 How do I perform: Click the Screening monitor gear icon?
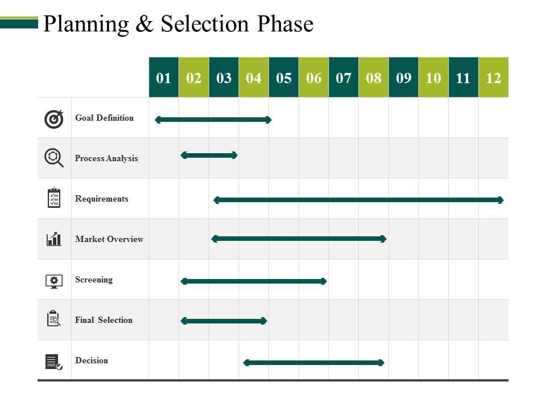54,280
